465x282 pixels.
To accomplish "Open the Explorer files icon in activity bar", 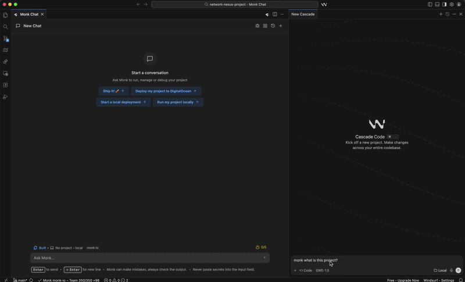I will click(x=5, y=15).
